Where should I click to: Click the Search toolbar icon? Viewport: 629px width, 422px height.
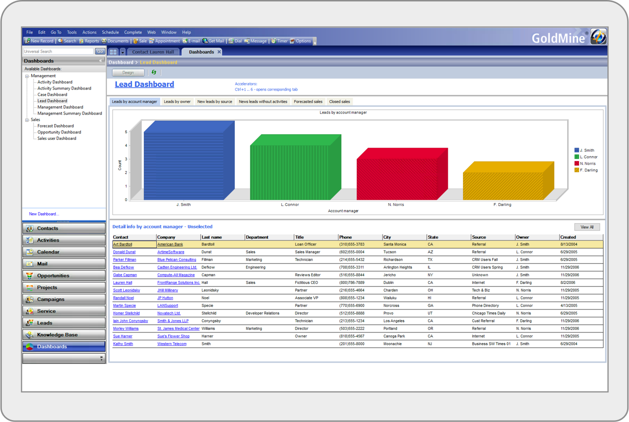click(60, 41)
